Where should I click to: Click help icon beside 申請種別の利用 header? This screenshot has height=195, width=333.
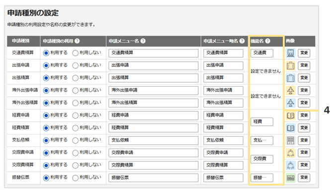(77, 41)
